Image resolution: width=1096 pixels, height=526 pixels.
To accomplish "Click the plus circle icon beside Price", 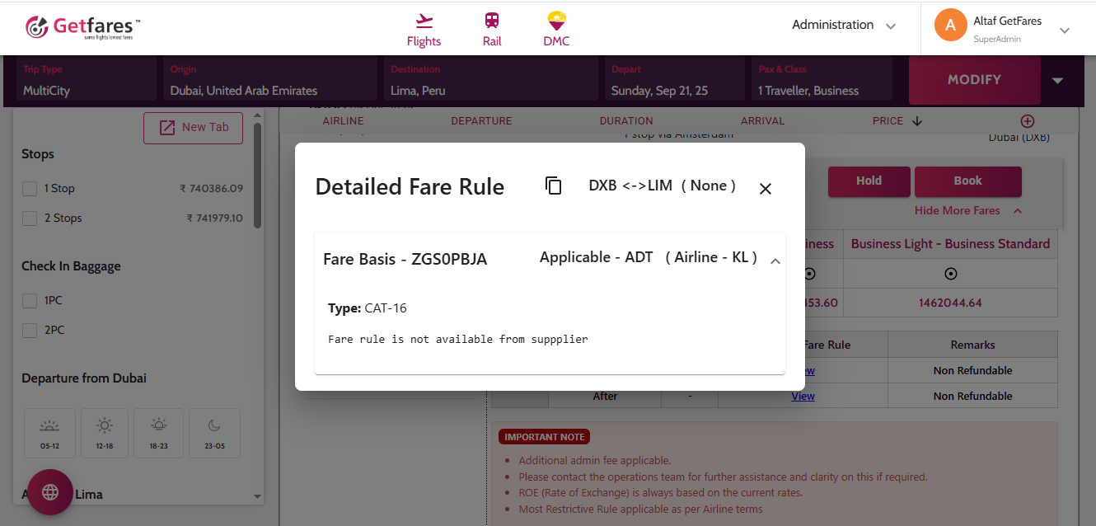I will [1027, 121].
